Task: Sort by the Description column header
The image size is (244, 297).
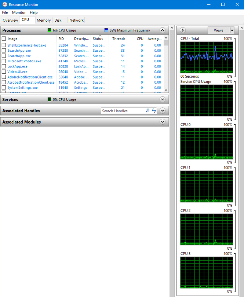Action: [x=81, y=38]
